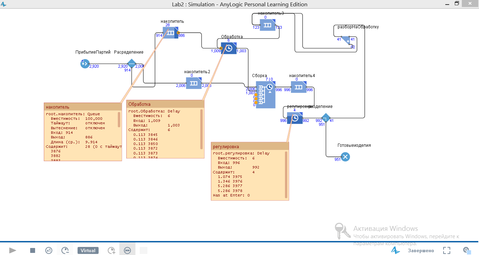Click the Распределение diamond block
The width and height of the screenshot is (479, 255).
coord(131,64)
